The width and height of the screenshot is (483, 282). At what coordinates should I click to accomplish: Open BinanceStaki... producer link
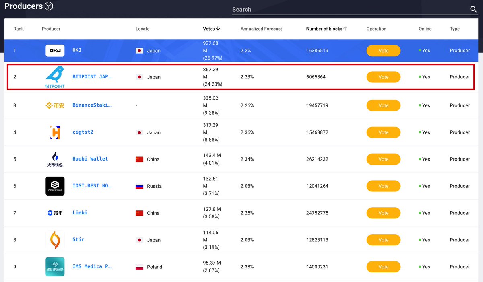pos(92,105)
